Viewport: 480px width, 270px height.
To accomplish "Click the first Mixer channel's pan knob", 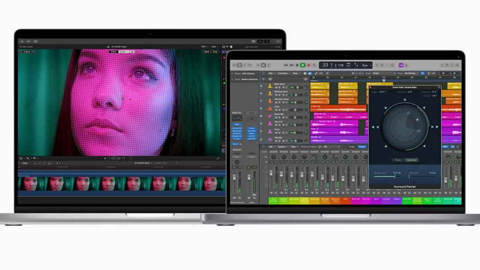I will click(x=273, y=157).
